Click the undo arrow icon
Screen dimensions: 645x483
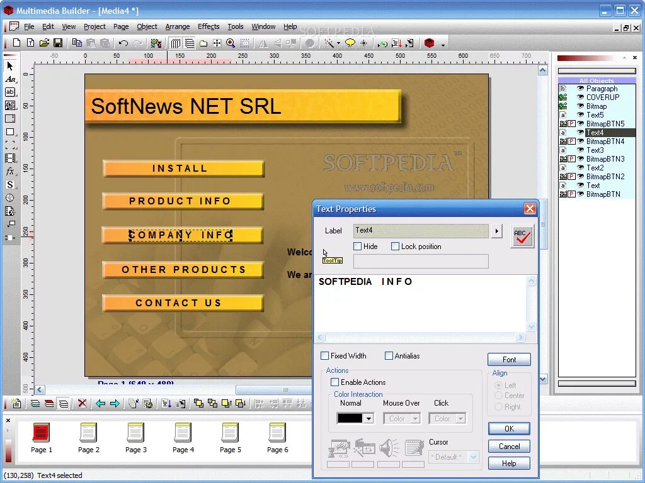(x=123, y=43)
